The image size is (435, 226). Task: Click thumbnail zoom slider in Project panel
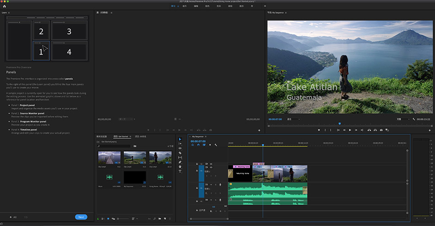[x=123, y=219]
